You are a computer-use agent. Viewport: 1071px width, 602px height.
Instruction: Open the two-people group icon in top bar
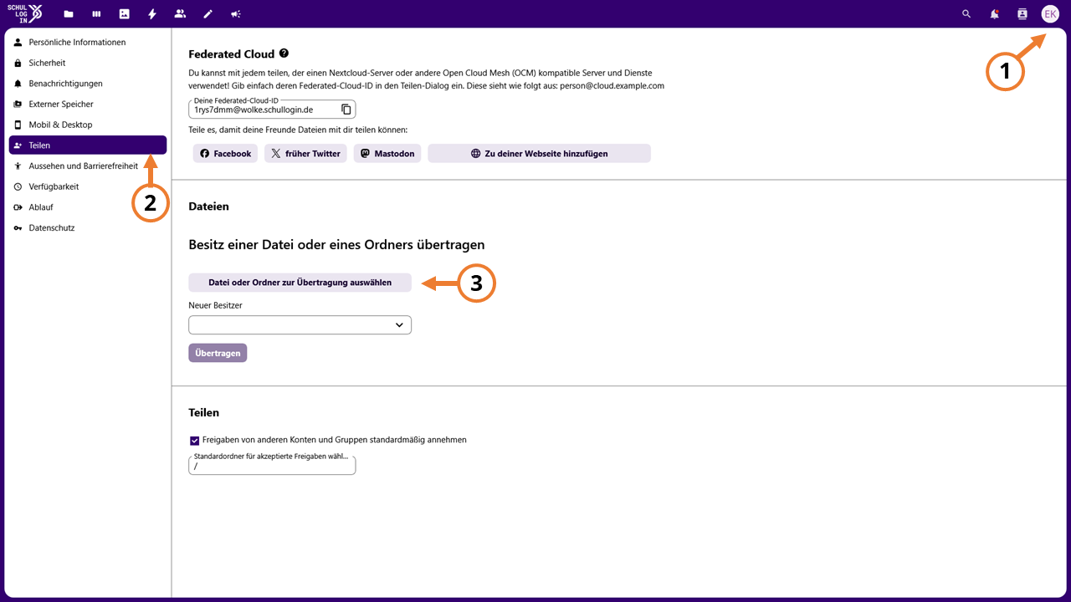coord(180,14)
